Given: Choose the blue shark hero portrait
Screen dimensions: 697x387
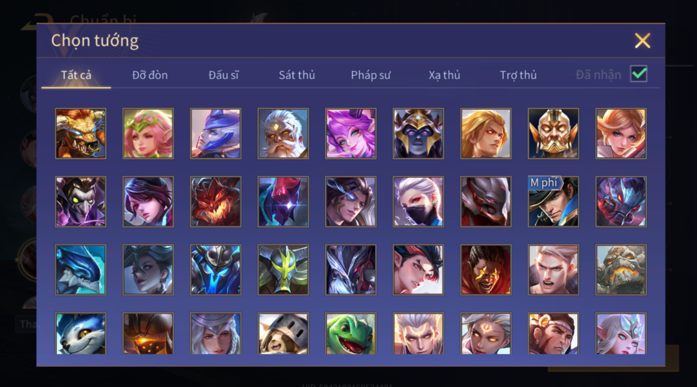Looking at the screenshot, I should click(80, 270).
